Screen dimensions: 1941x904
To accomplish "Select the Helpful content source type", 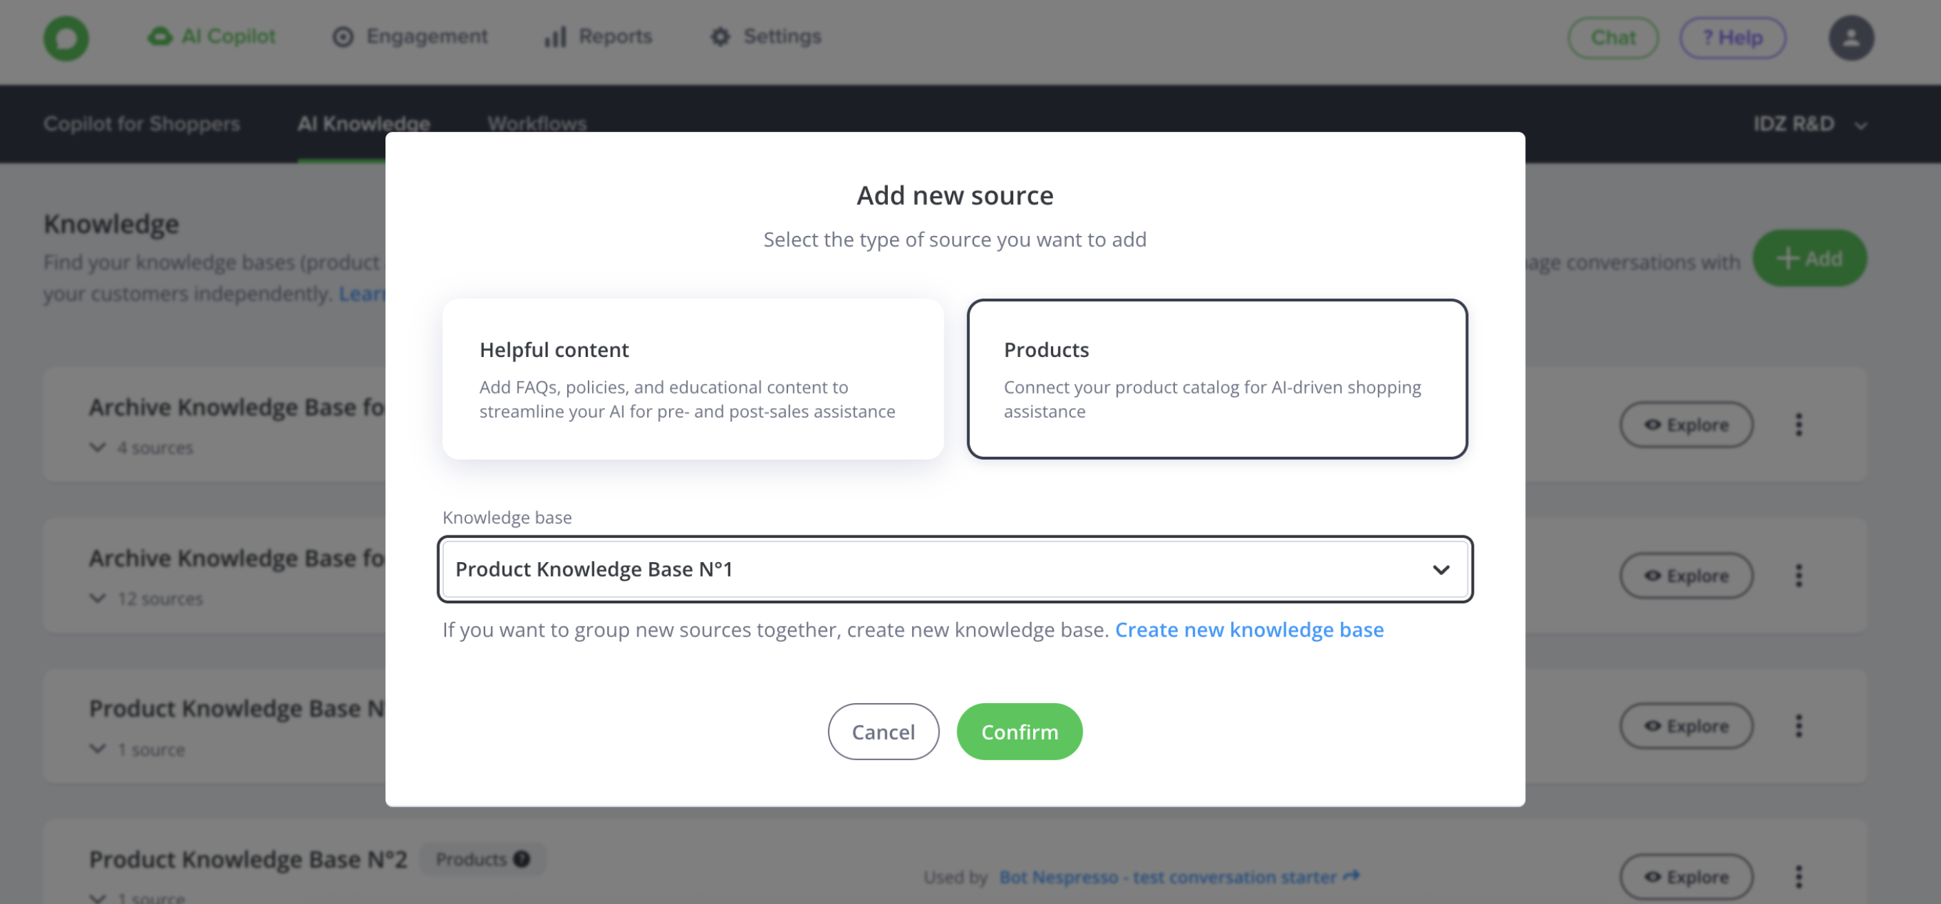I will [x=692, y=379].
